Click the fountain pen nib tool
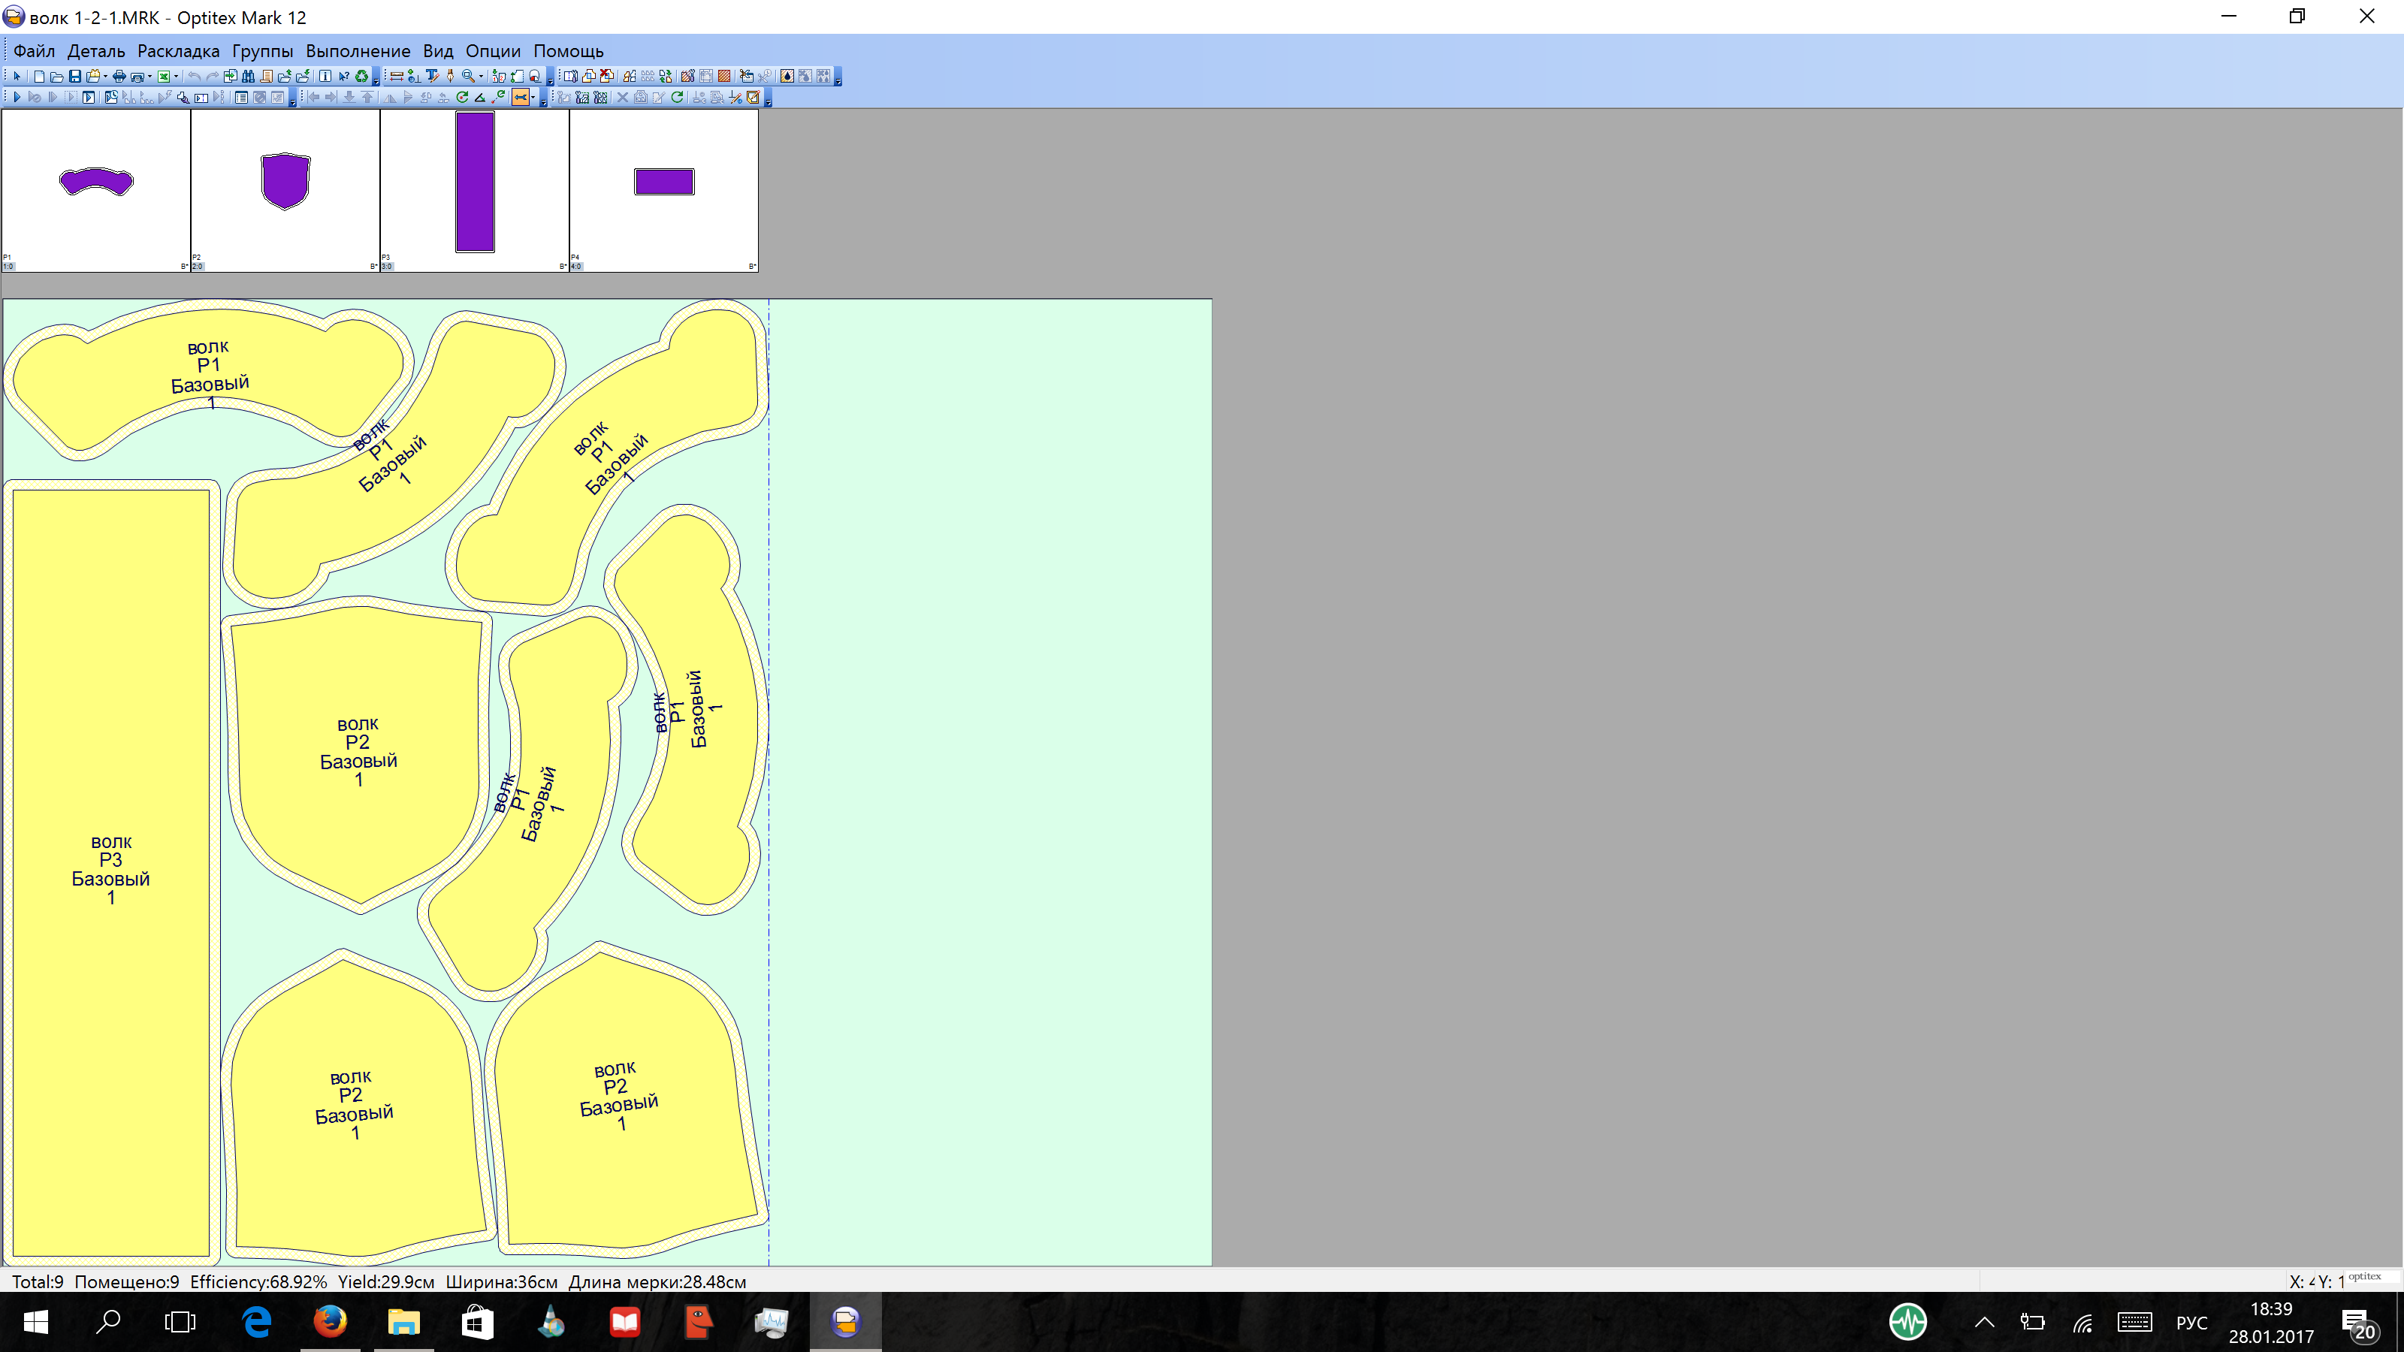 (451, 77)
